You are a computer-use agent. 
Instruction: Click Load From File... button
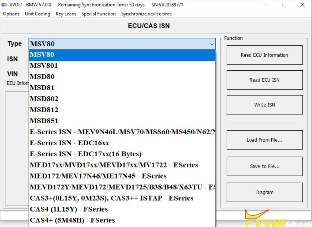coord(265,140)
